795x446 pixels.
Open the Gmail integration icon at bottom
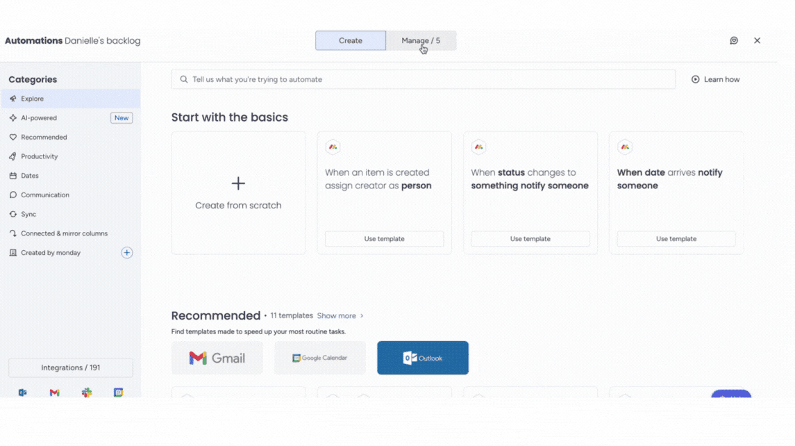[54, 393]
